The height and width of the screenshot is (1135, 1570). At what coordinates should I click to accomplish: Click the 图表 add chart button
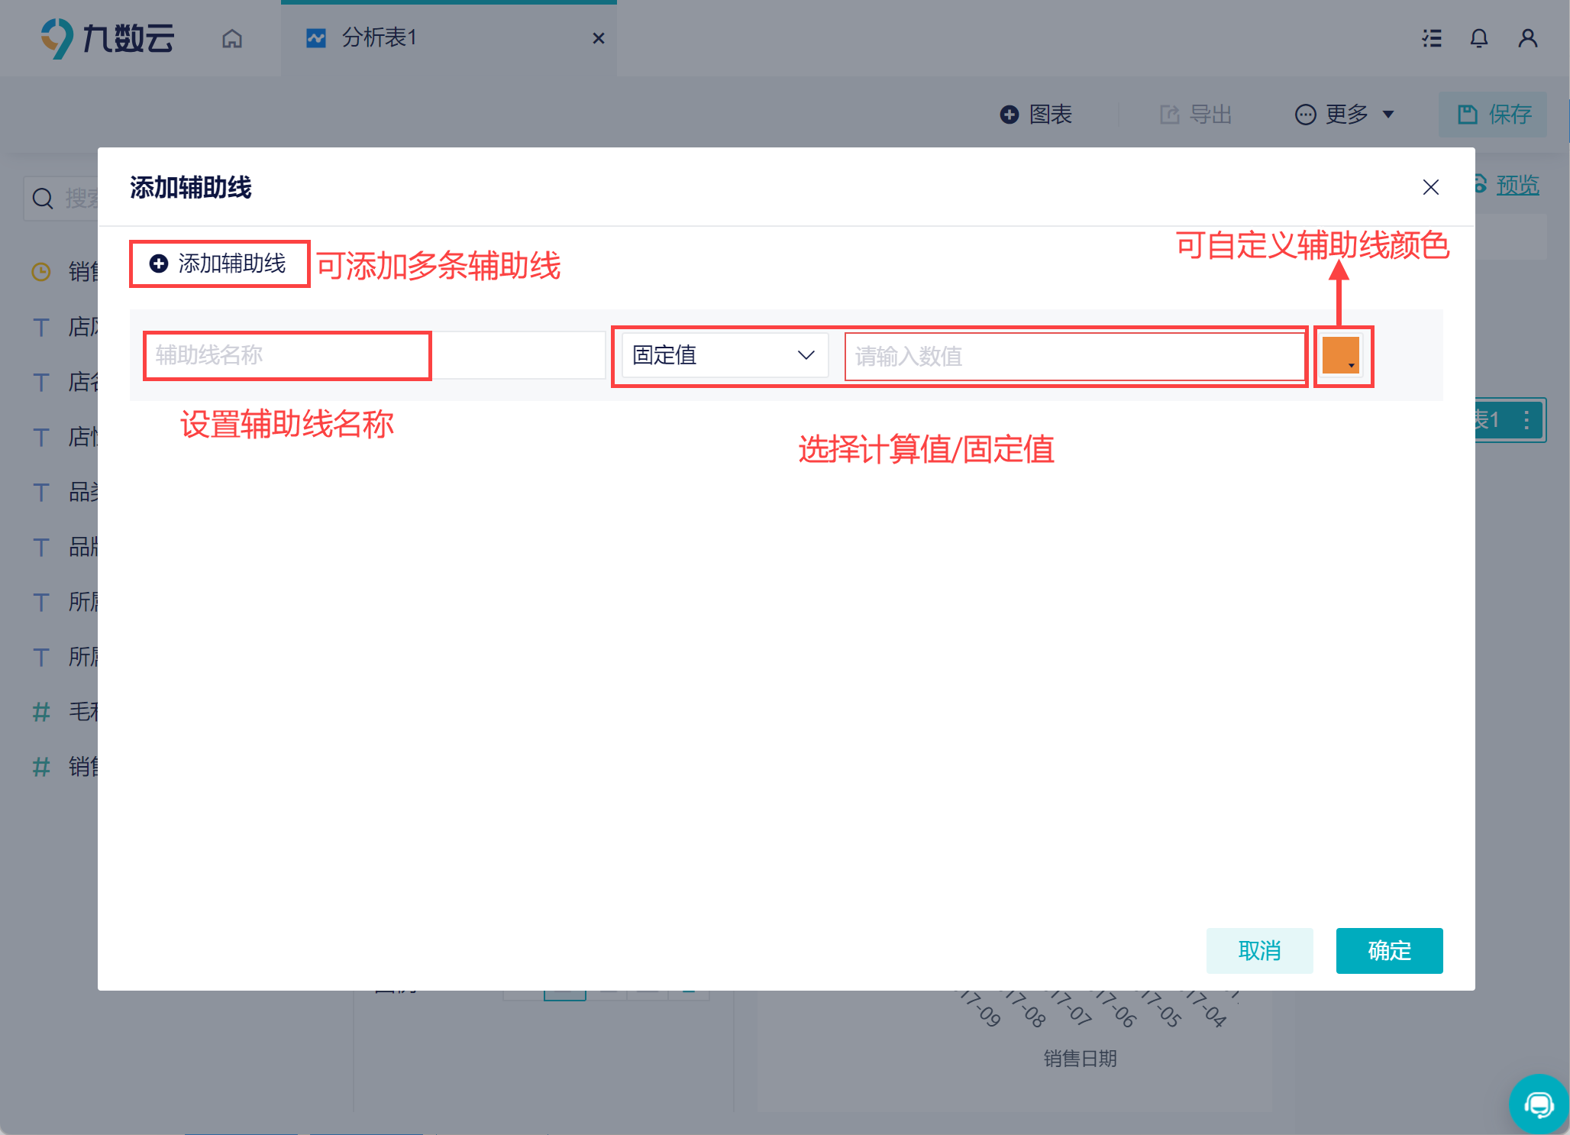point(1036,115)
